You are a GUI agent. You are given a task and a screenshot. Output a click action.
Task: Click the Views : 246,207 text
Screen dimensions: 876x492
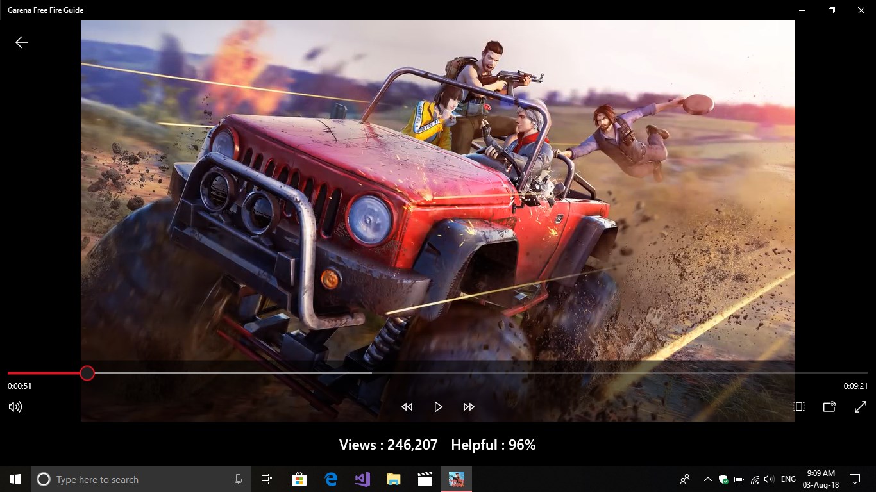[388, 445]
